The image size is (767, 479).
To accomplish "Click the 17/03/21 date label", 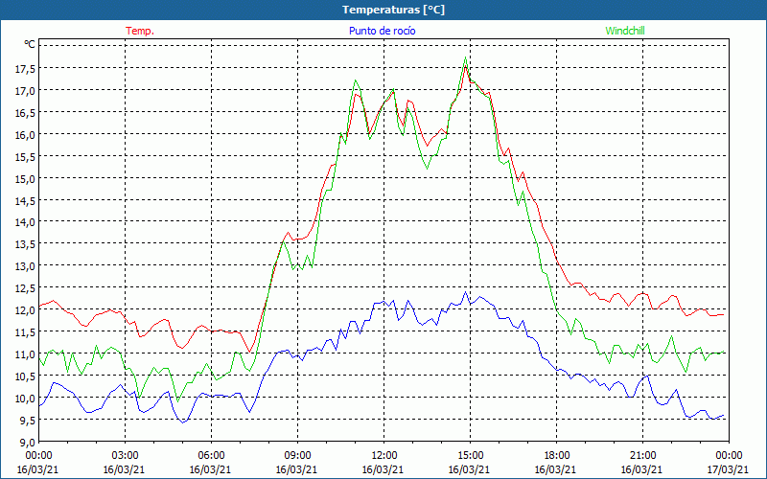I will click(728, 469).
